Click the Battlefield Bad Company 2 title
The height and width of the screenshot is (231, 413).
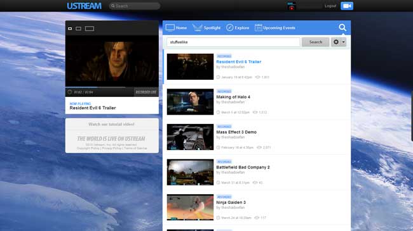pos(243,167)
